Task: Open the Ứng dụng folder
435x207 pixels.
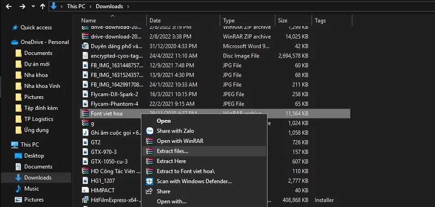Action: coord(36,130)
